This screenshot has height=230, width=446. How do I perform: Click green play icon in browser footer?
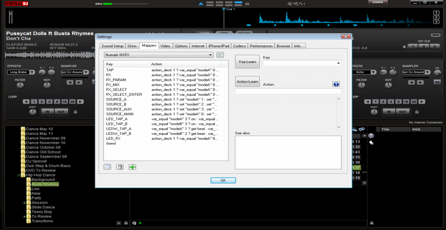pos(140,223)
